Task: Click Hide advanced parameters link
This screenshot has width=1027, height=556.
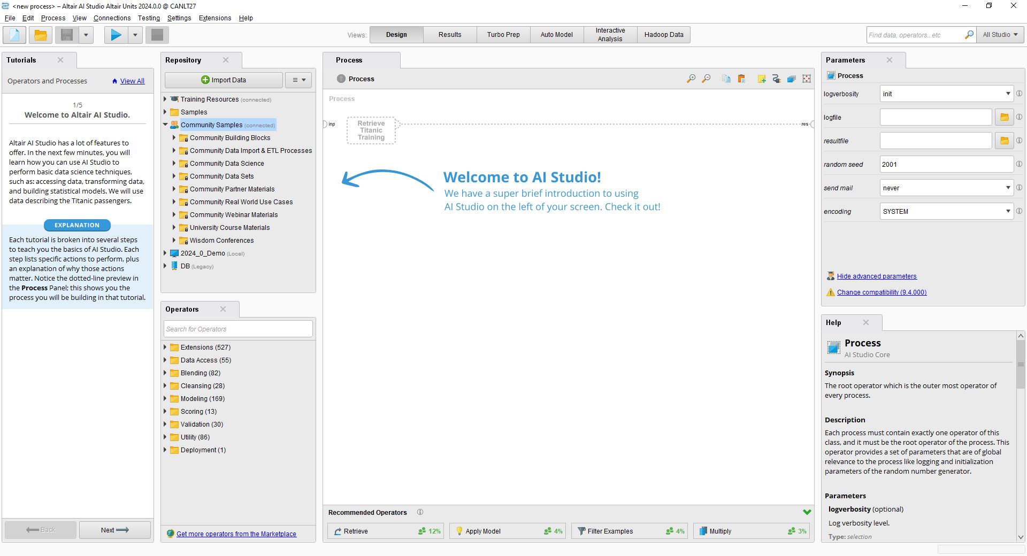Action: coord(876,276)
